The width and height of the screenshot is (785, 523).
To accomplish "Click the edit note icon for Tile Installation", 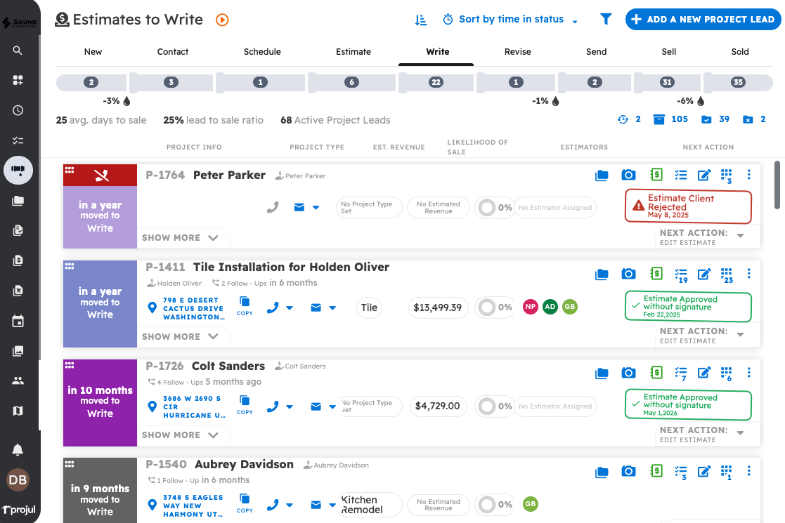I will (x=703, y=274).
